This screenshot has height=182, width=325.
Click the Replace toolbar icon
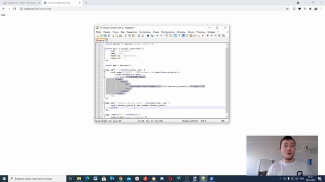[x=152, y=35]
